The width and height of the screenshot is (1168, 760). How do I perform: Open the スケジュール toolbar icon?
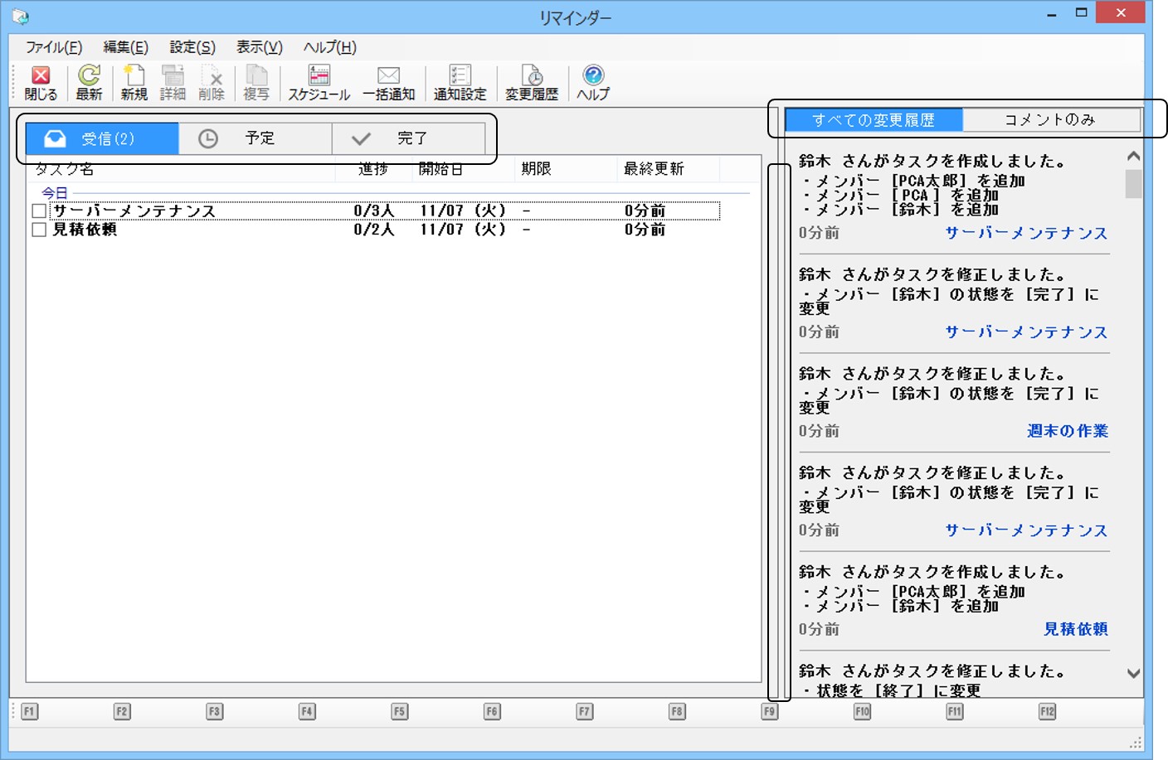319,76
